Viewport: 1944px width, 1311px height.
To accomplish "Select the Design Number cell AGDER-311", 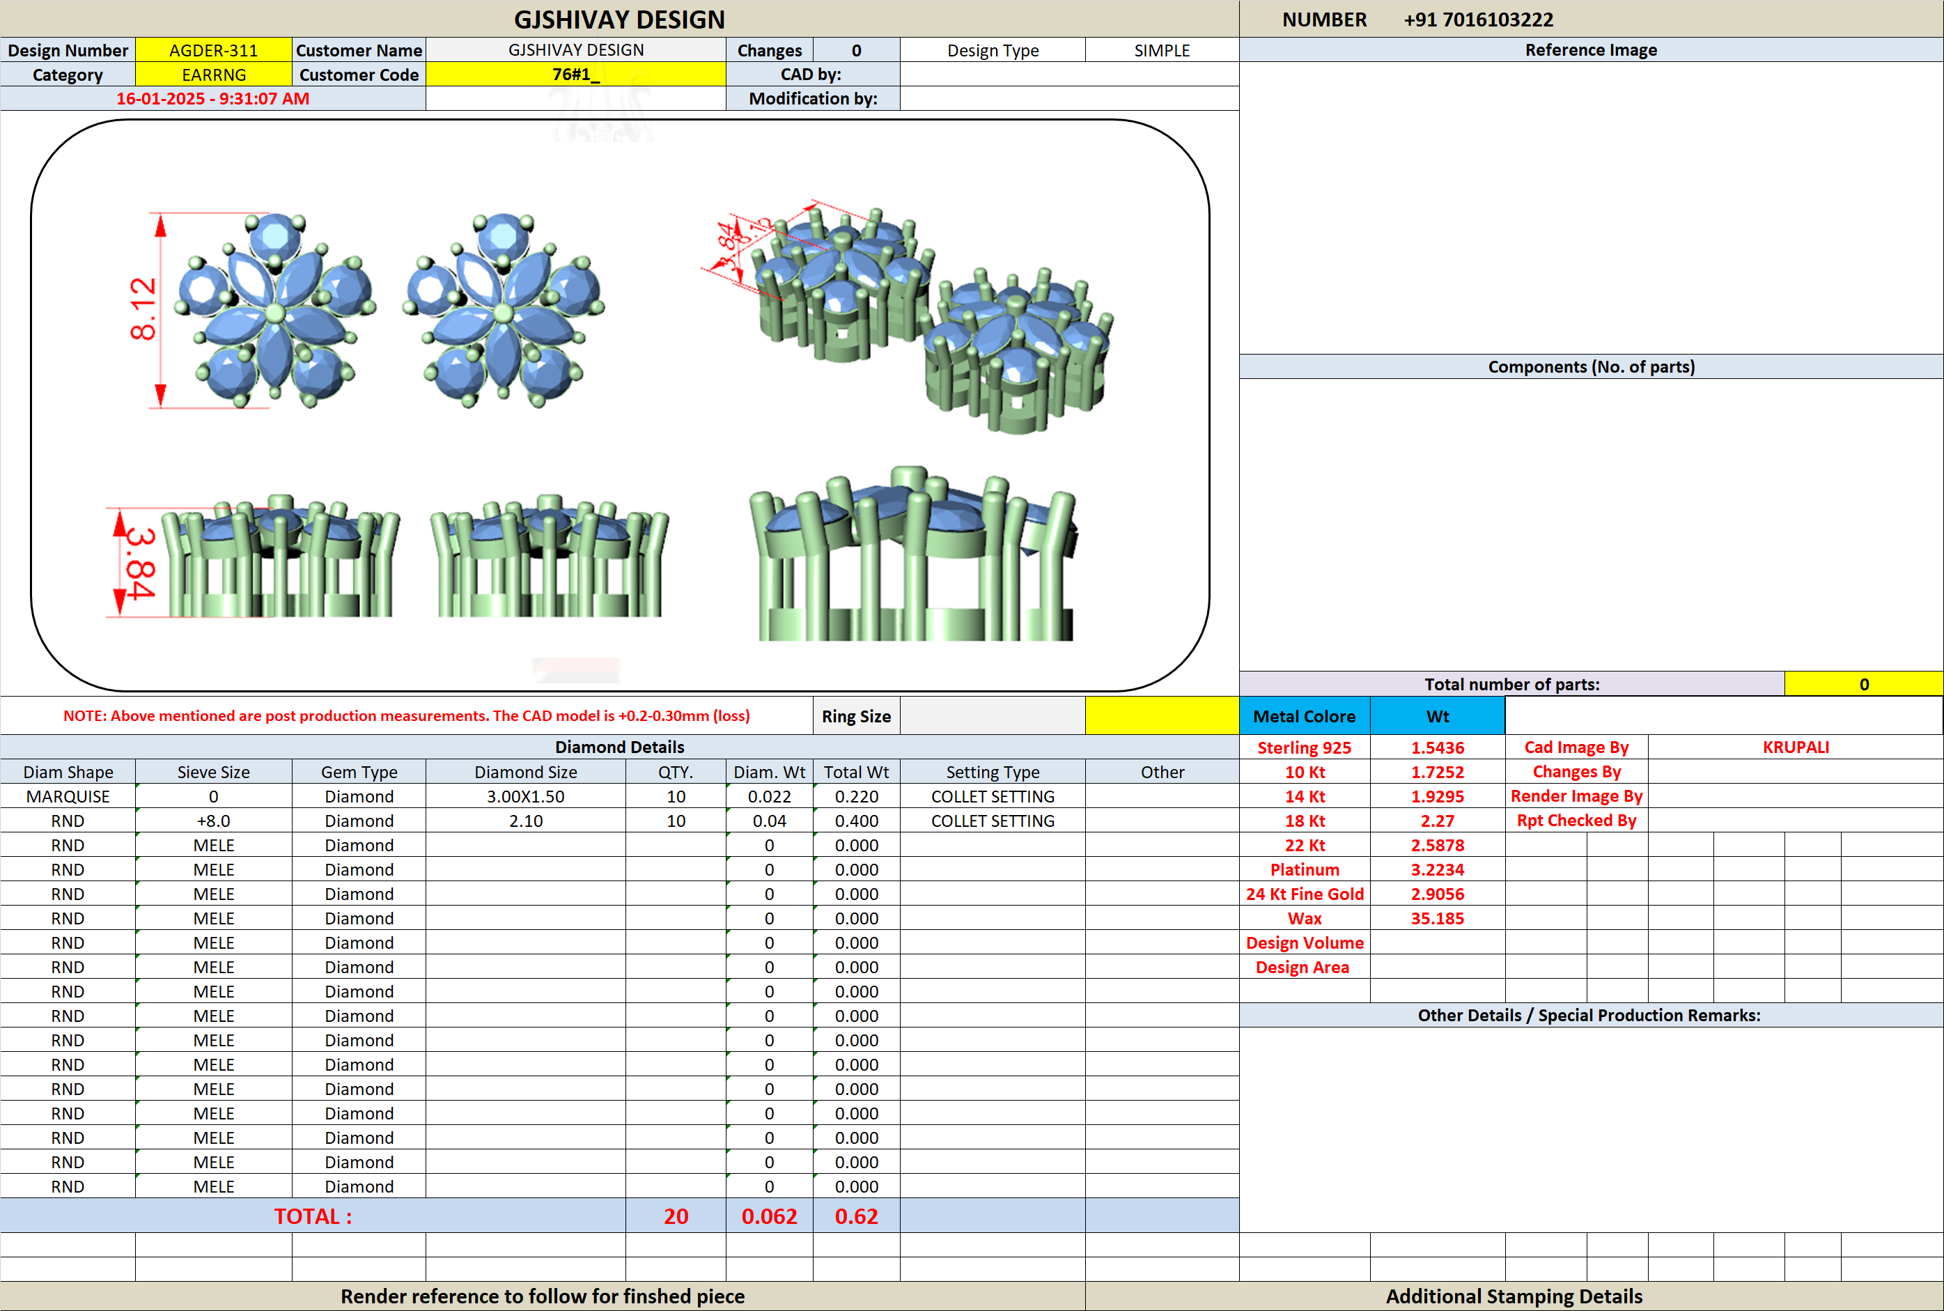I will coord(213,50).
